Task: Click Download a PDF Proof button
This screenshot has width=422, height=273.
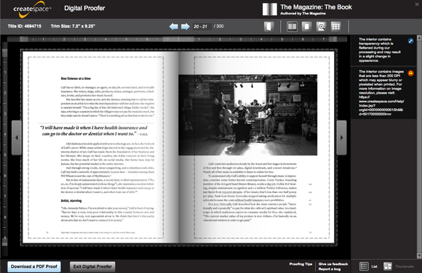Action: (34, 266)
